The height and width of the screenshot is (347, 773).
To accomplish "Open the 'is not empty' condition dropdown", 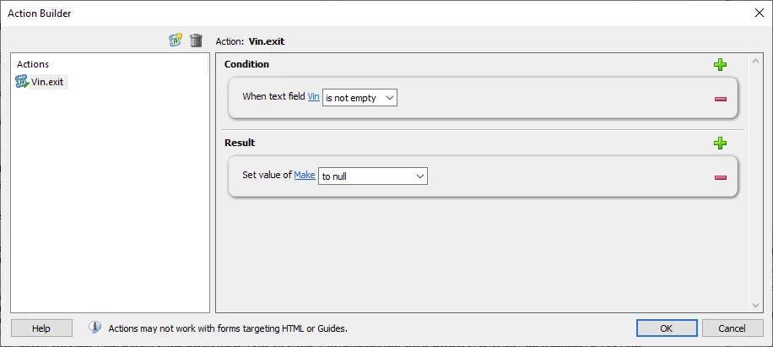I will (359, 98).
